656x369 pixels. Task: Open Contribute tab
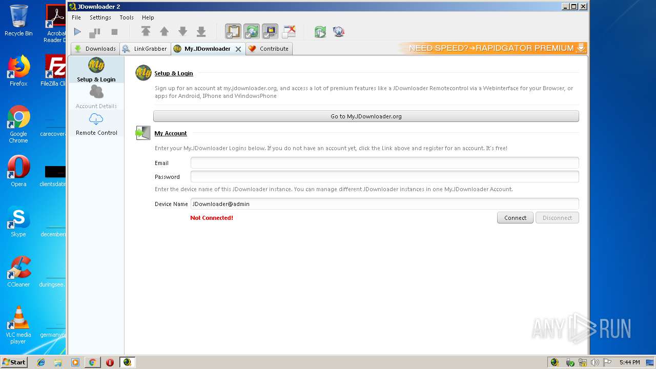pos(269,49)
